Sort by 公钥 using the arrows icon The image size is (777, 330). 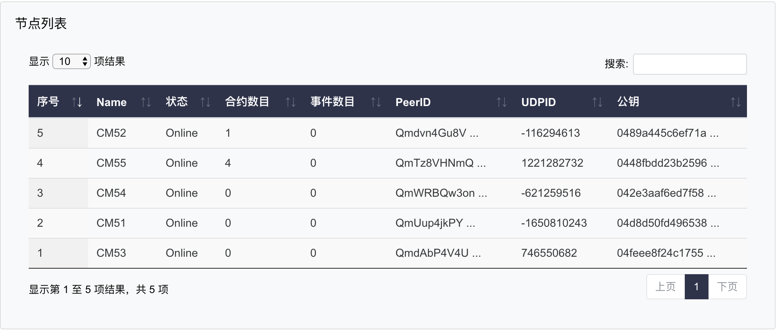pyautogui.click(x=736, y=102)
